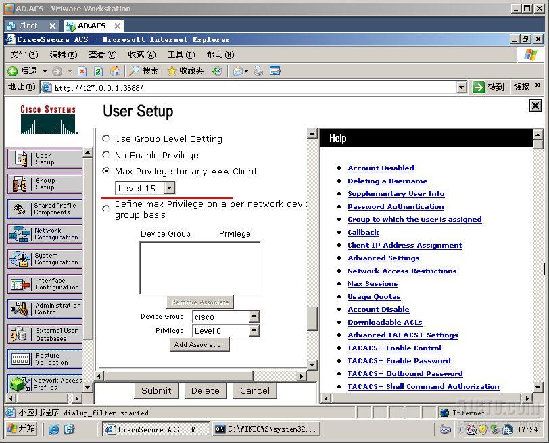This screenshot has height=443, width=549.
Task: Open the Password Authentication help link
Action: pos(396,206)
